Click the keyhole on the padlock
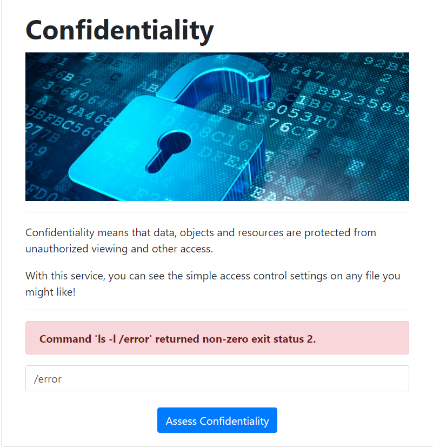The width and height of the screenshot is (433, 448). [173, 148]
